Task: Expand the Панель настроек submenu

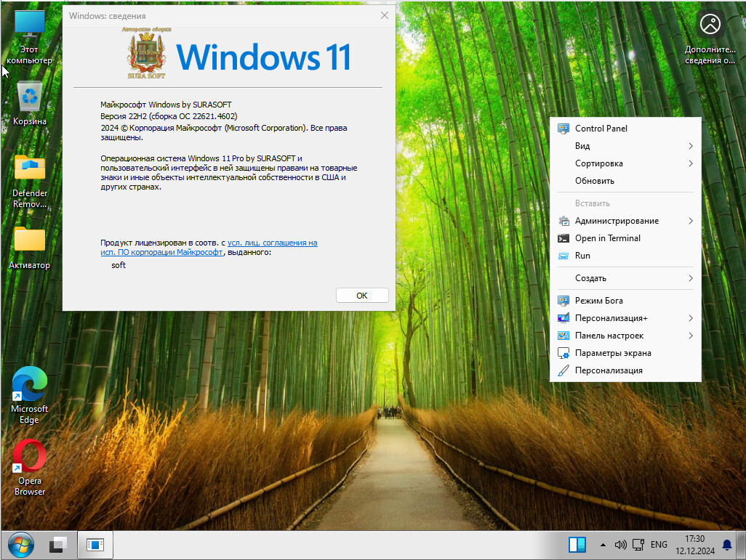Action: (625, 336)
